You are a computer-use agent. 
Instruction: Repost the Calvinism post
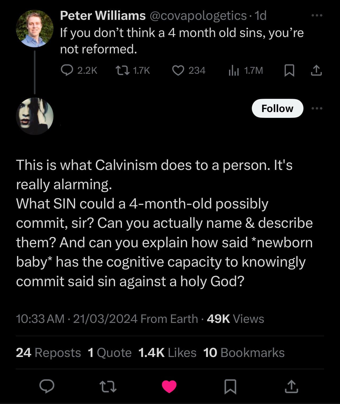click(x=108, y=387)
